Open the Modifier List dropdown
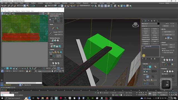This screenshot has height=100, width=178. pyautogui.click(x=150, y=26)
